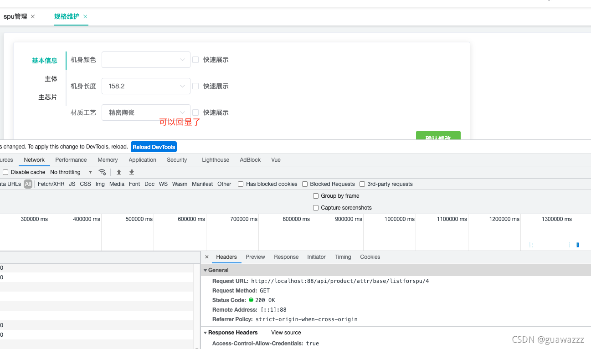Viewport: 591px width, 349px height.
Task: Open the Performance panel tab
Action: pos(71,160)
